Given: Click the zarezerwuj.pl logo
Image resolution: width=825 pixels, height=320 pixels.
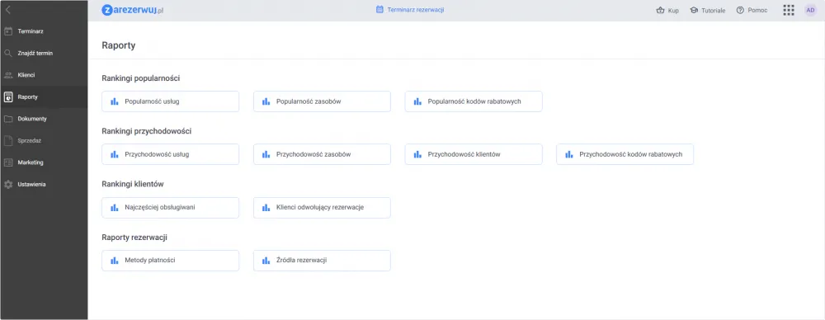Looking at the screenshot, I should coord(133,10).
